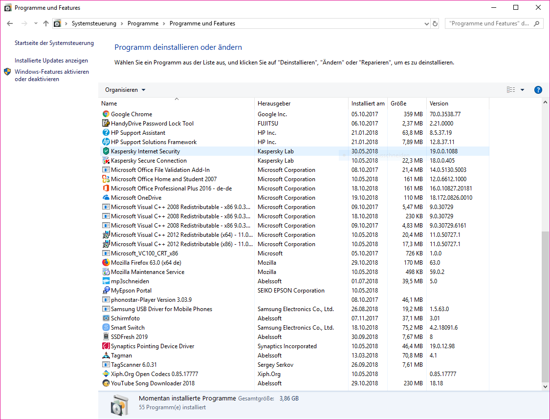Viewport: 550px width, 420px height.
Task: Select the TagScanner 6.0.31 entry
Action: tap(294, 365)
